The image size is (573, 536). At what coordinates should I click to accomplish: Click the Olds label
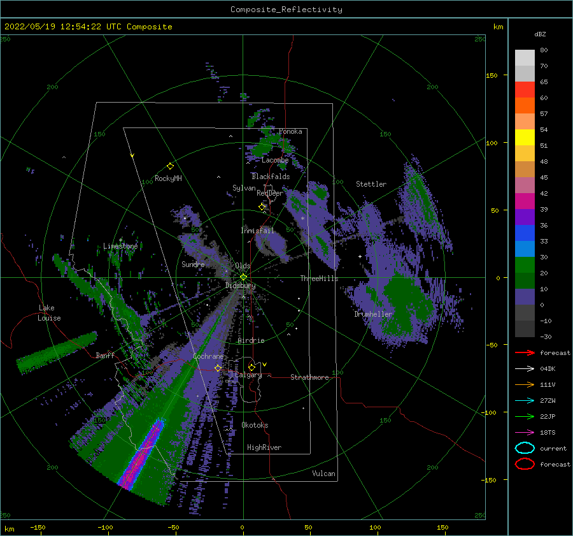click(243, 266)
